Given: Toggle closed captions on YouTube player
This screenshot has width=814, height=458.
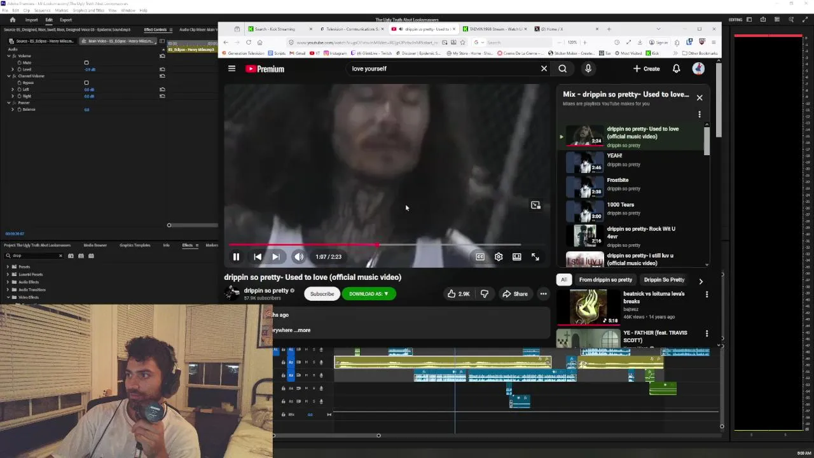Looking at the screenshot, I should coord(480,257).
